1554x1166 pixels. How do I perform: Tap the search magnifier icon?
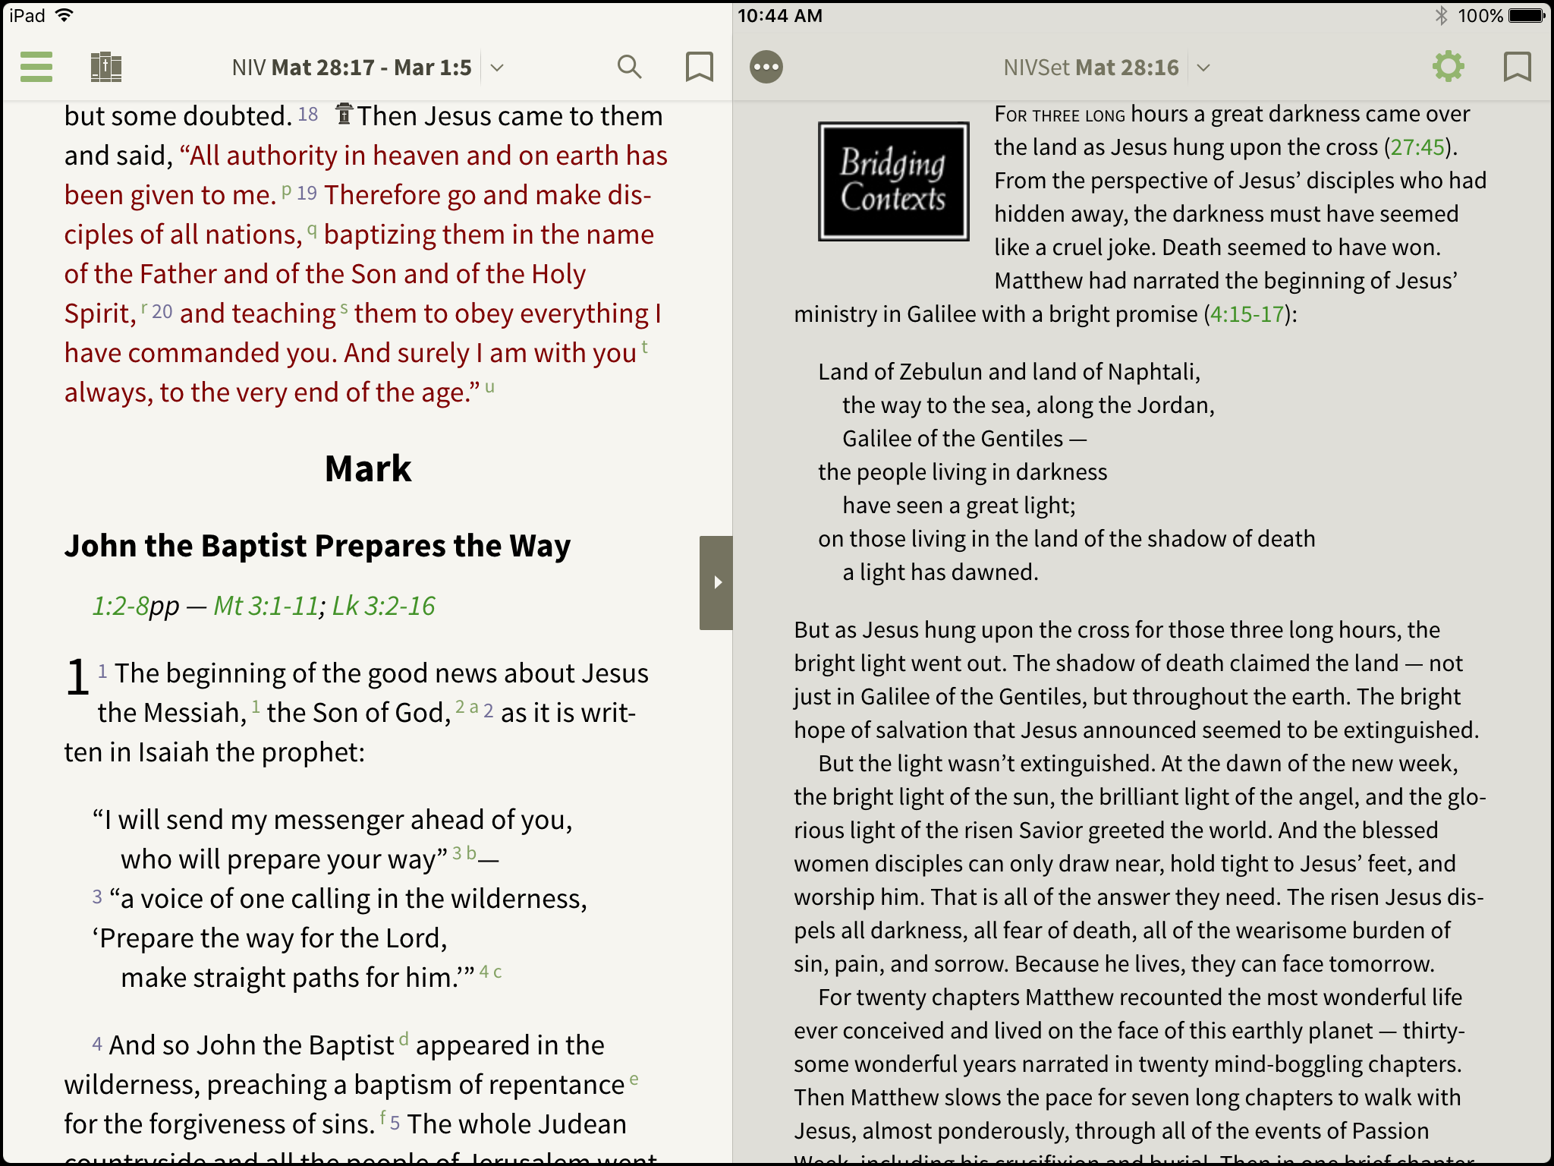point(629,67)
